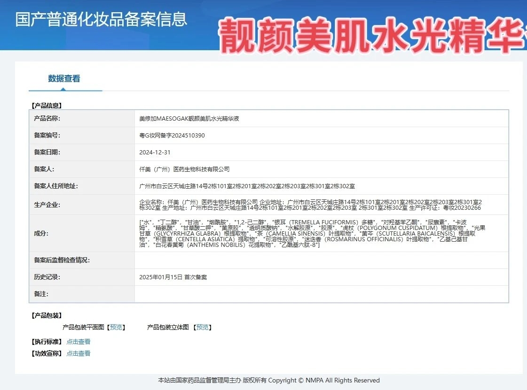
Task: Click the 备案人住所地址 row label
Action: coord(56,186)
